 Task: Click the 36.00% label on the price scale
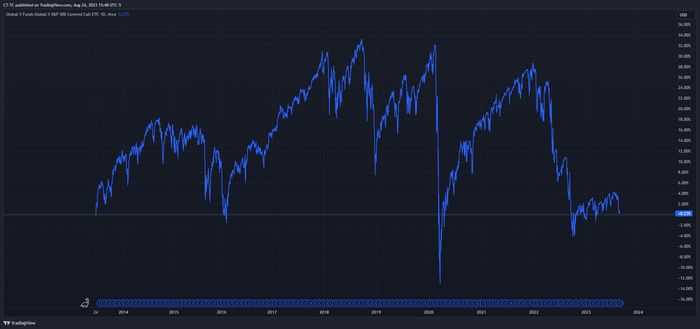[x=684, y=25]
